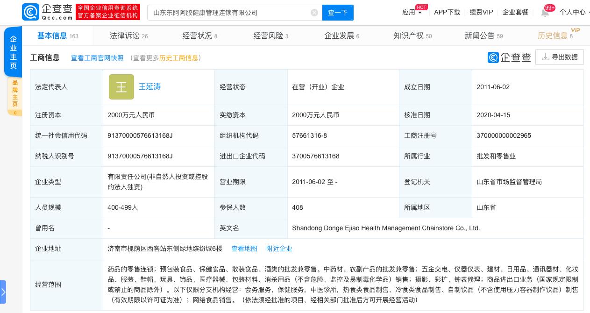Open 查看地图 to view company location
Viewport: 590px width, 313px height.
(x=244, y=249)
